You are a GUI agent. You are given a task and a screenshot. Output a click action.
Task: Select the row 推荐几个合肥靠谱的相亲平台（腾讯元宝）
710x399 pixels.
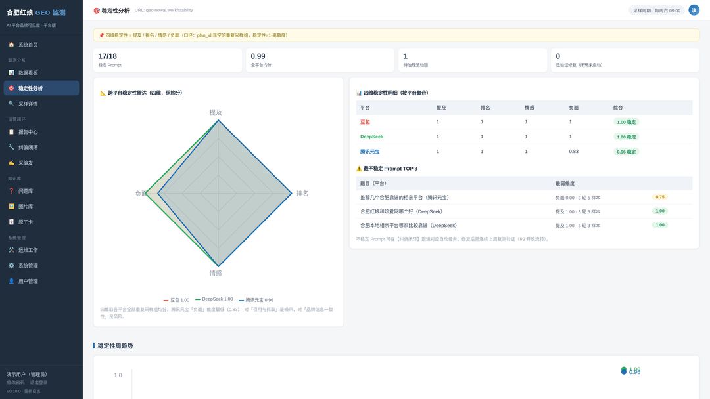pos(525,198)
